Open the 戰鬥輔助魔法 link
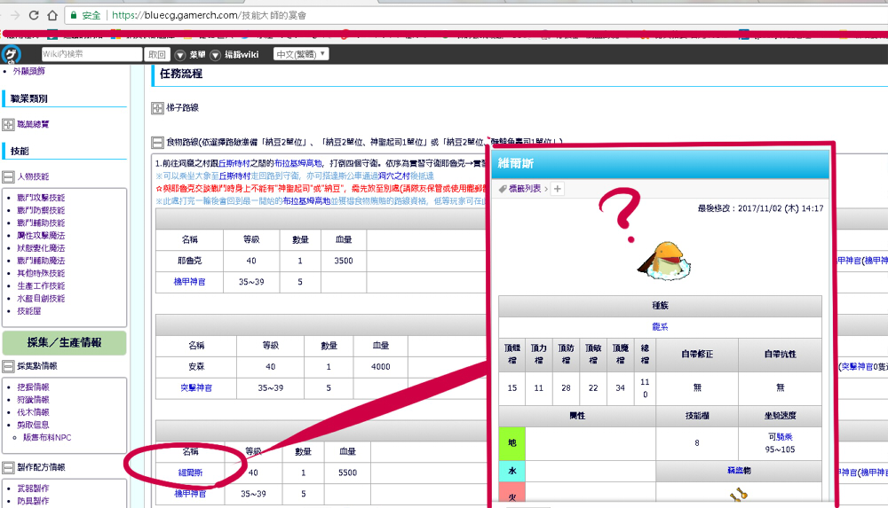This screenshot has height=508, width=888. 41,261
